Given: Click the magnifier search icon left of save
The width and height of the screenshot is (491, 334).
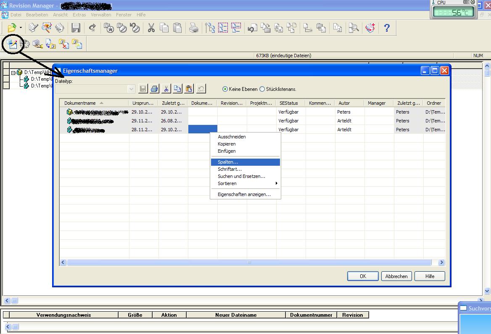Looking at the screenshot, I should pos(47,28).
